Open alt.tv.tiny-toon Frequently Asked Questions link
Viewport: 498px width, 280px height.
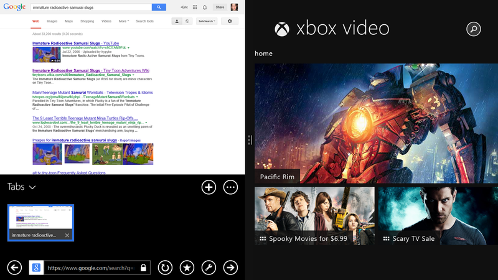(69, 173)
